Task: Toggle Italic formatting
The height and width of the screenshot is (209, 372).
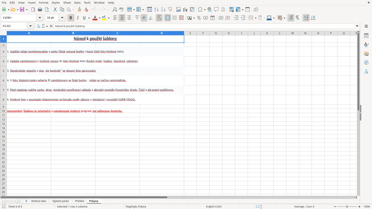Action: [77, 18]
